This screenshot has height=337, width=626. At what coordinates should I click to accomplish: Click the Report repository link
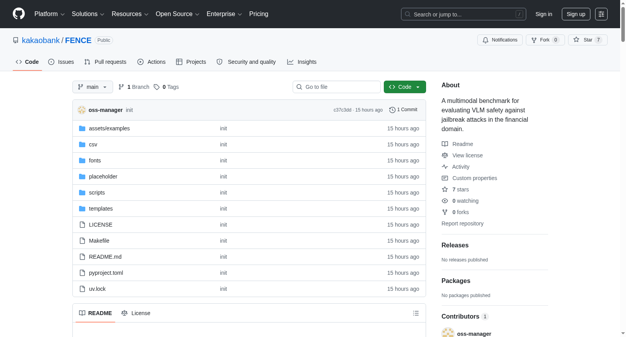[462, 223]
